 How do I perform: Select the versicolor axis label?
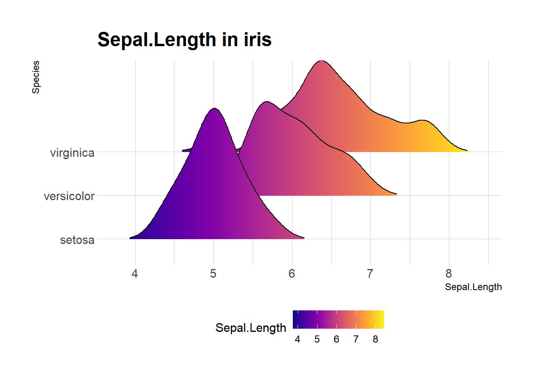click(69, 196)
